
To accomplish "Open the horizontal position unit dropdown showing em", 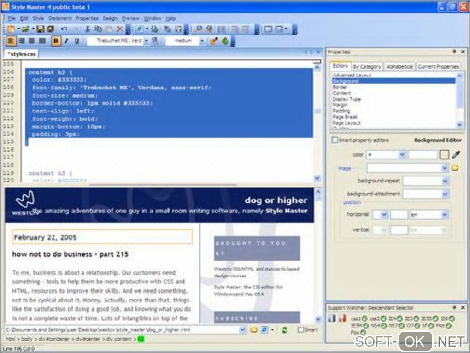I will pyautogui.click(x=444, y=215).
